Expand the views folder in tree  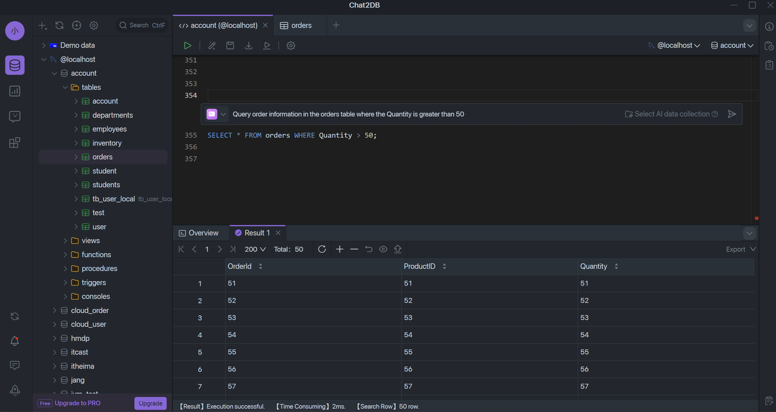pyautogui.click(x=65, y=241)
